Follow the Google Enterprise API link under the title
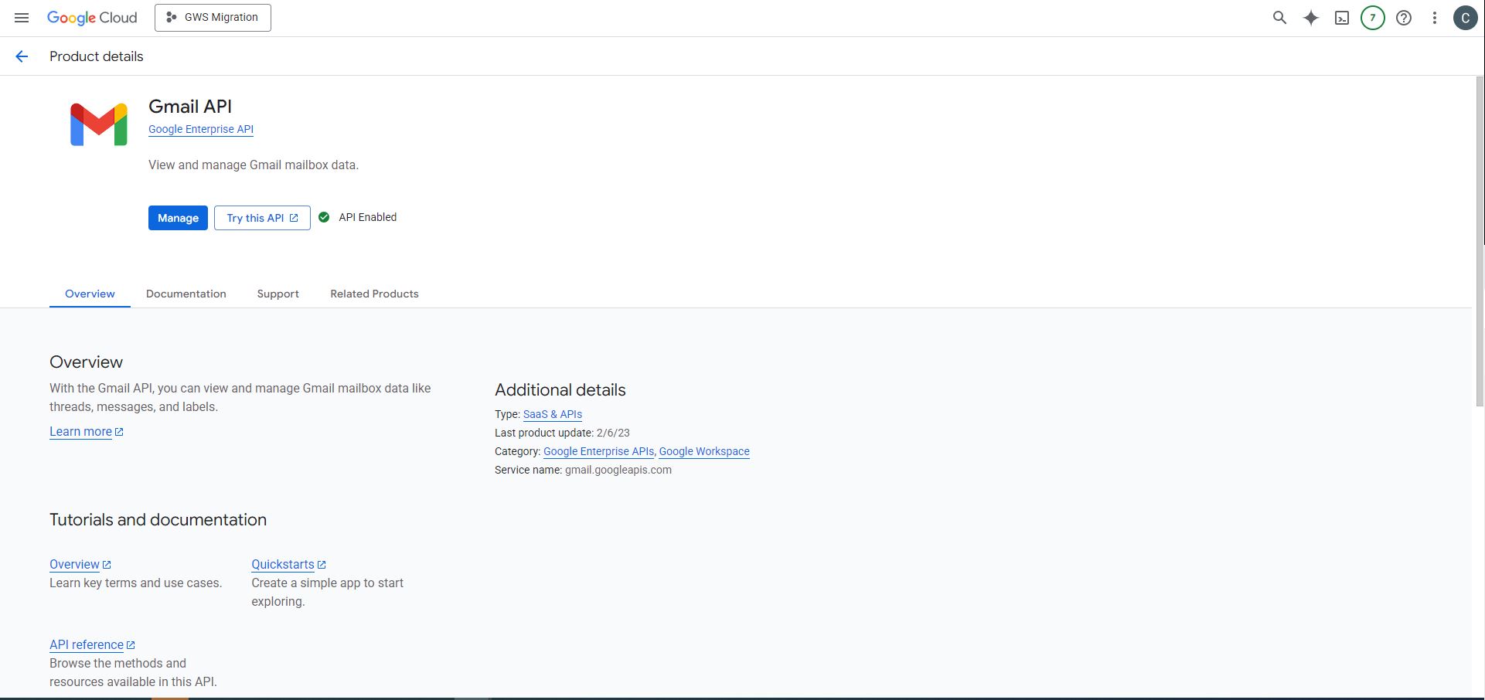1485x700 pixels. click(201, 130)
